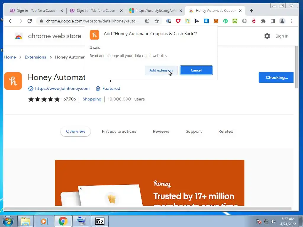The height and width of the screenshot is (227, 303).
Task: Open the Windows Start menu
Action: coord(8,221)
